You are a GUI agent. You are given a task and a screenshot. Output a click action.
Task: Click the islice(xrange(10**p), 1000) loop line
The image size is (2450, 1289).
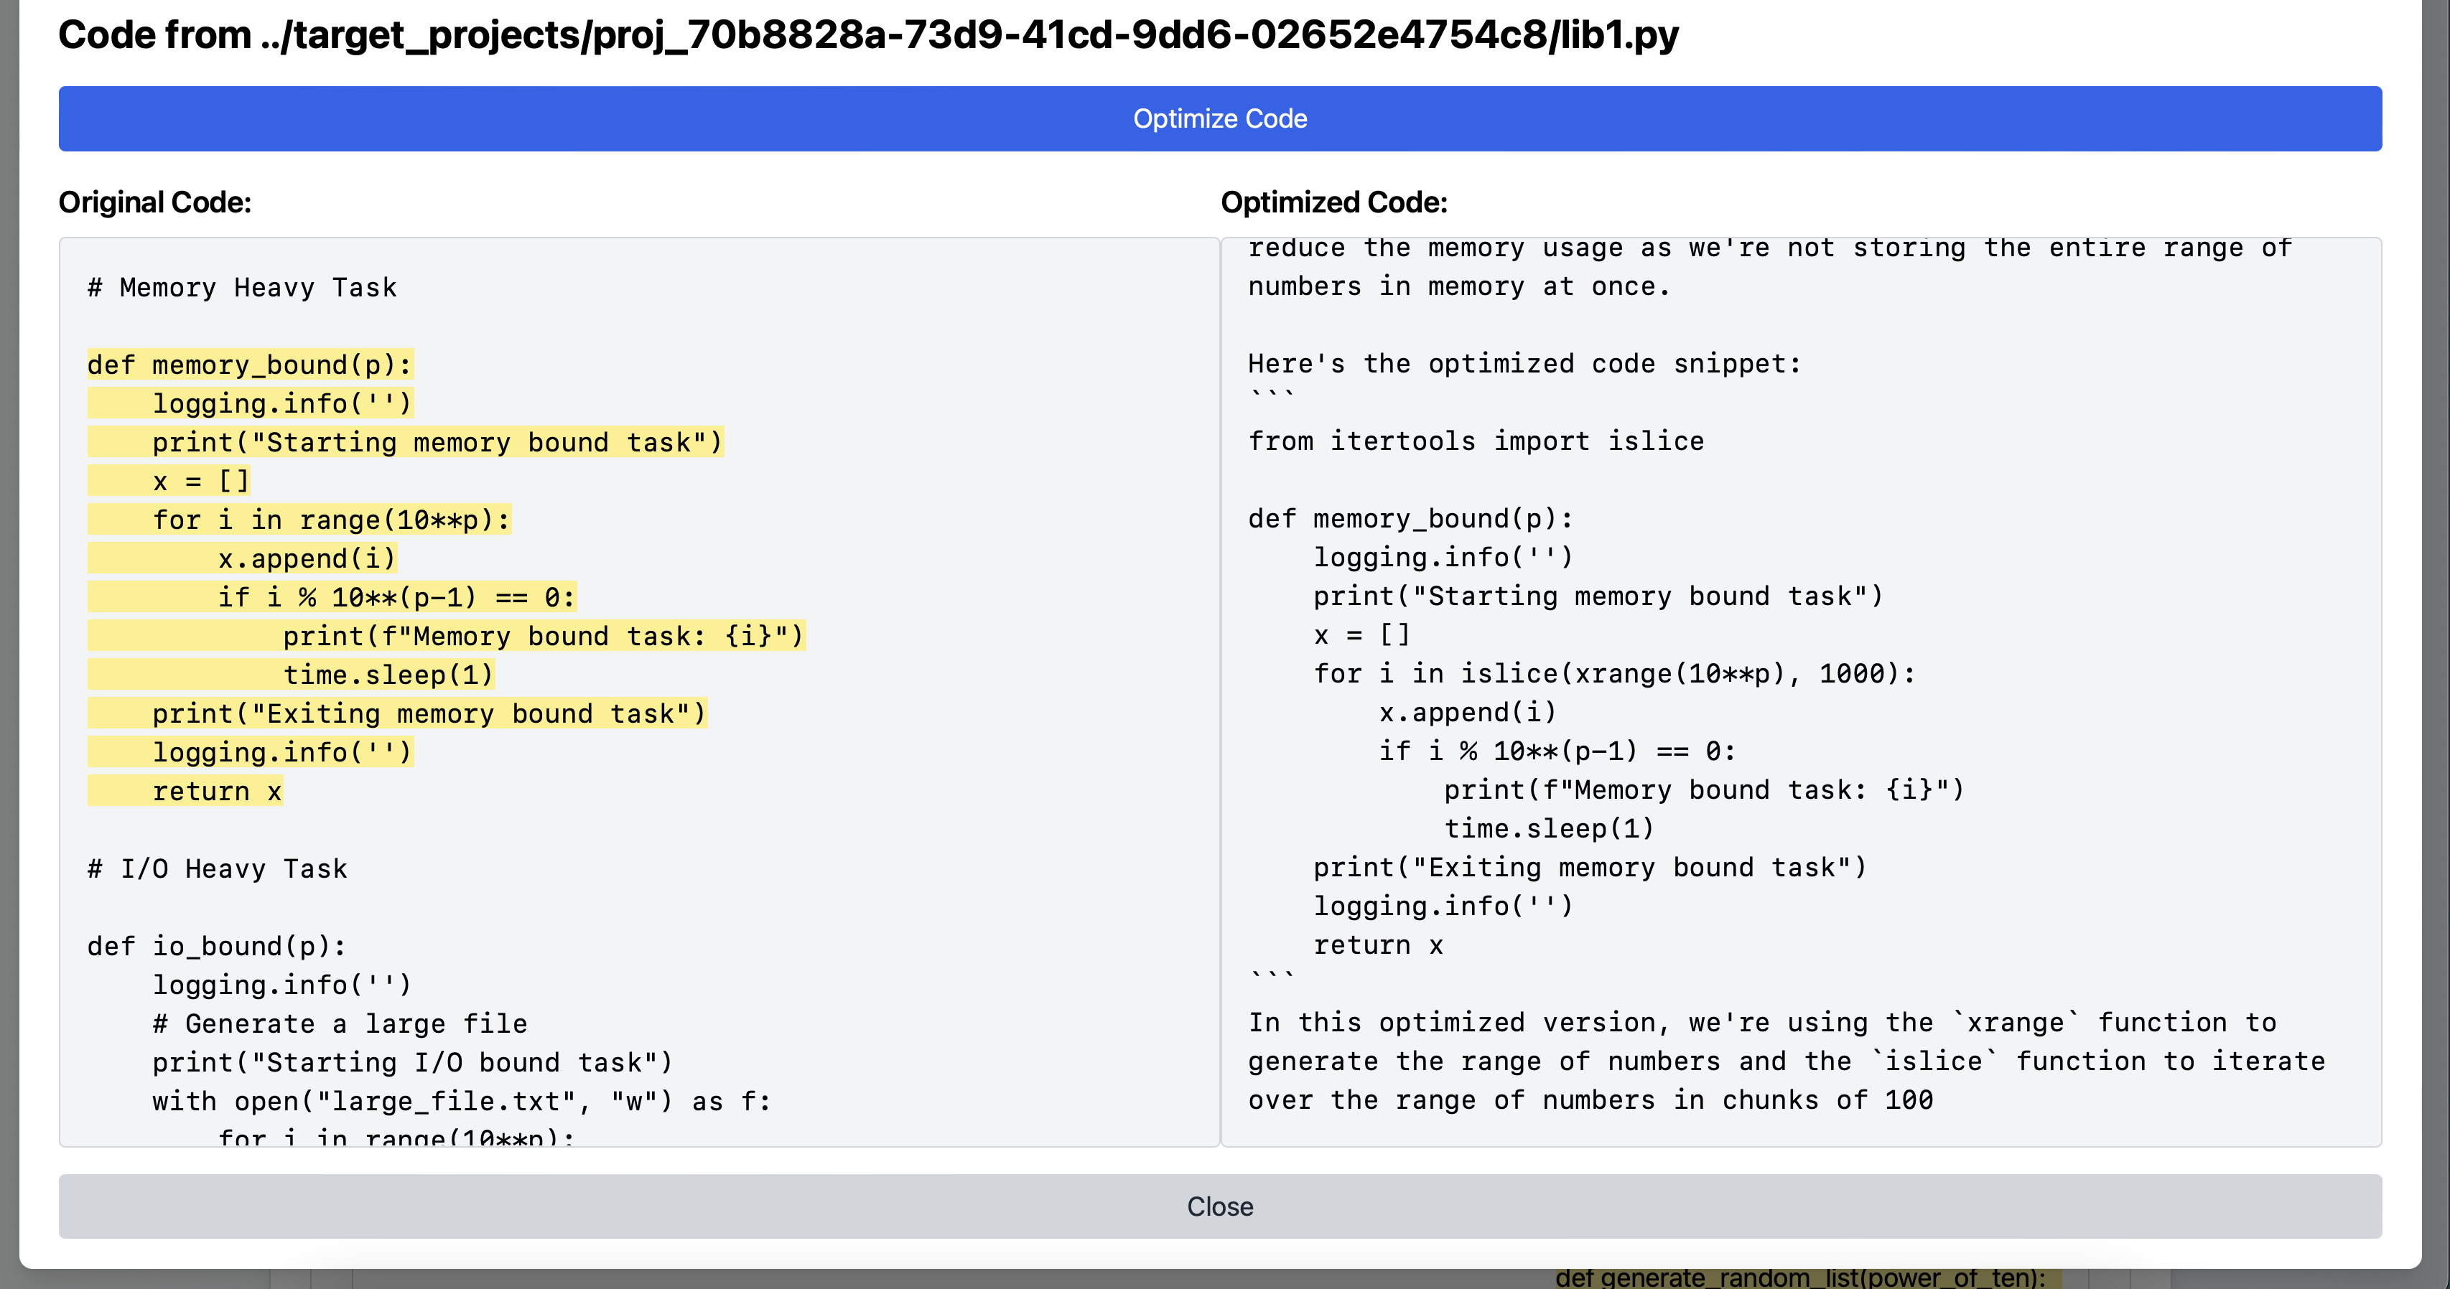[x=1615, y=674]
